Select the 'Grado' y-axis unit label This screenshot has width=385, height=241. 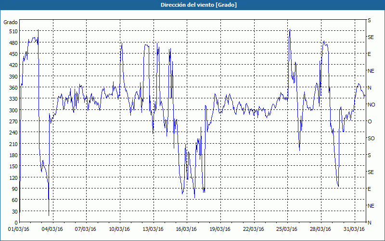(11, 22)
